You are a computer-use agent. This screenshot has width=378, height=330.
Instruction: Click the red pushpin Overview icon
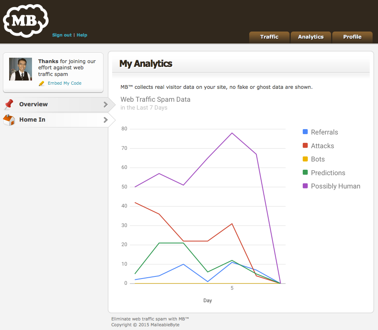click(9, 105)
